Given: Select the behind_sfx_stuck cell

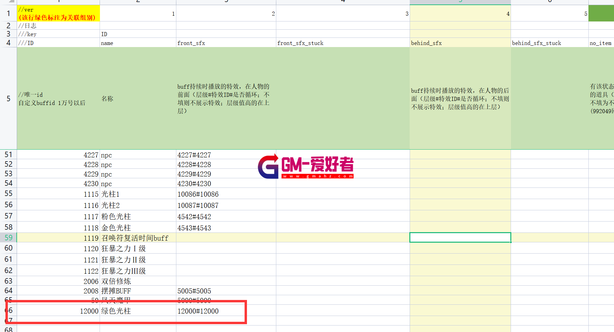Looking at the screenshot, I should pos(549,43).
